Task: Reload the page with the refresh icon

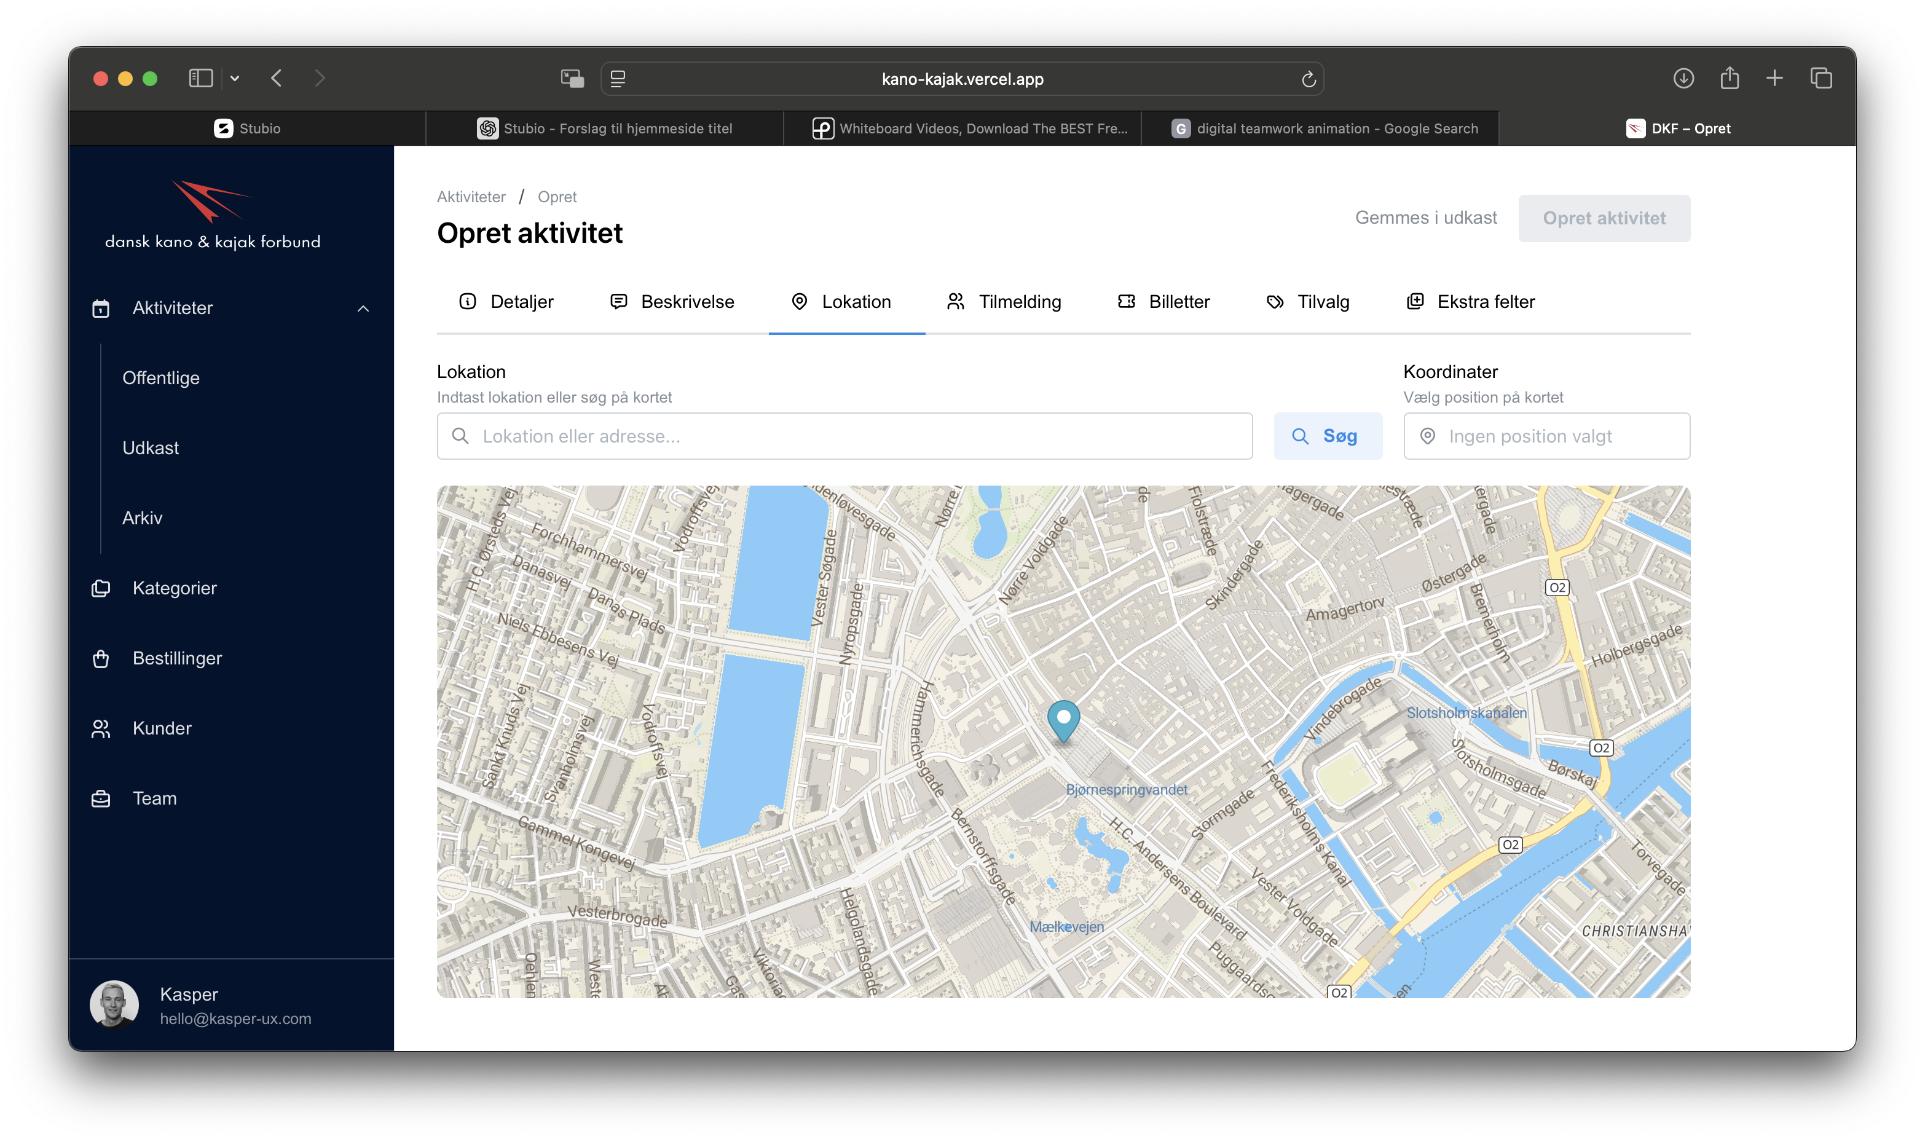Action: [1308, 79]
